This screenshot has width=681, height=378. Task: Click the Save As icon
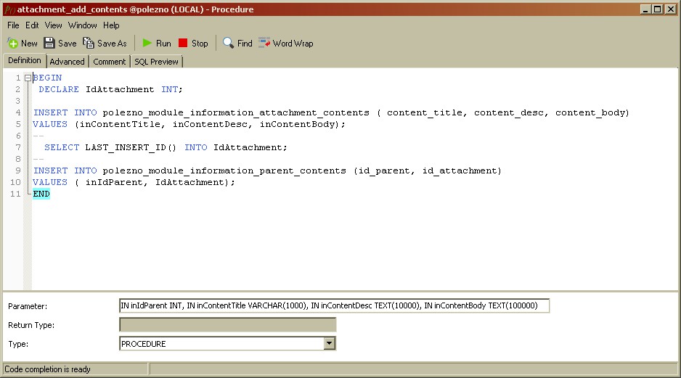tap(89, 43)
